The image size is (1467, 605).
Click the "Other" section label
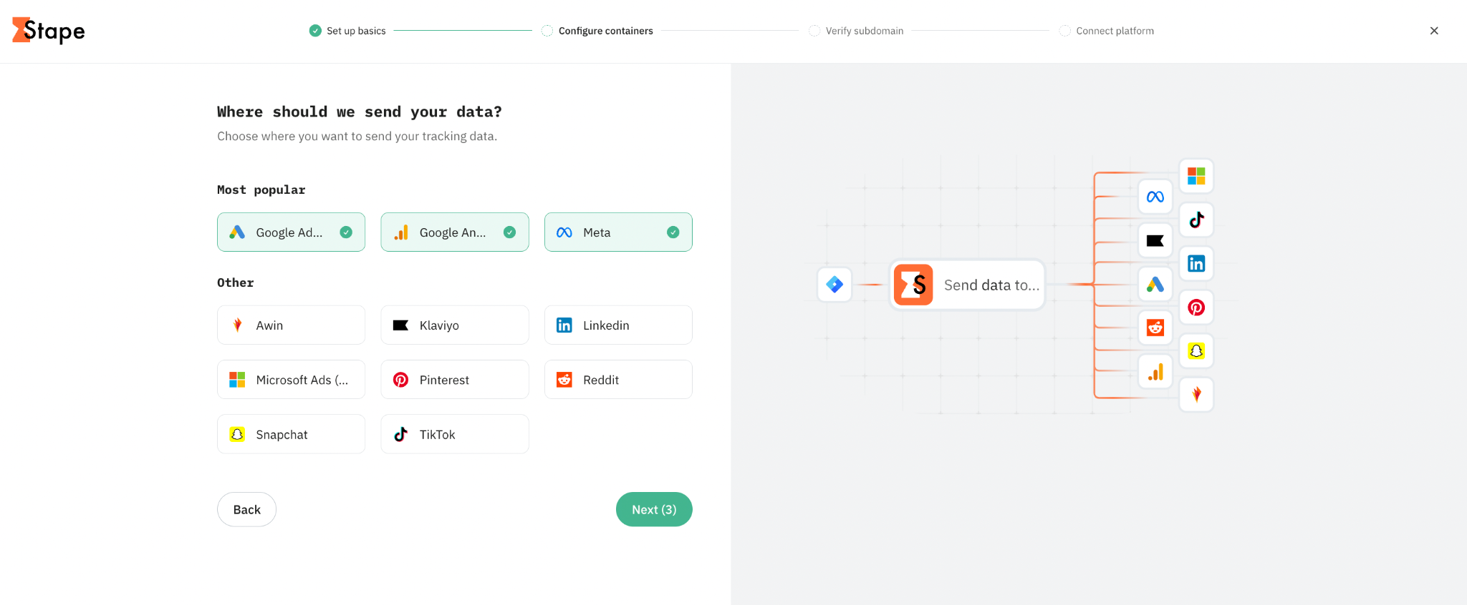236,282
